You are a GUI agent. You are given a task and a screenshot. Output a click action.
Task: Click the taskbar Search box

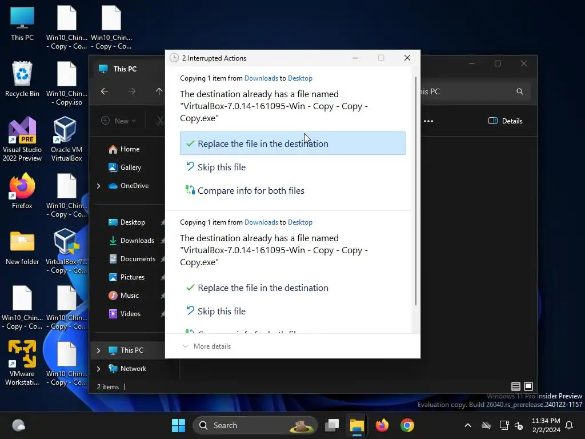[255, 425]
